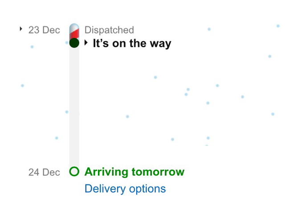Select the 23 Dec date label
285x212 pixels.
pyautogui.click(x=44, y=30)
